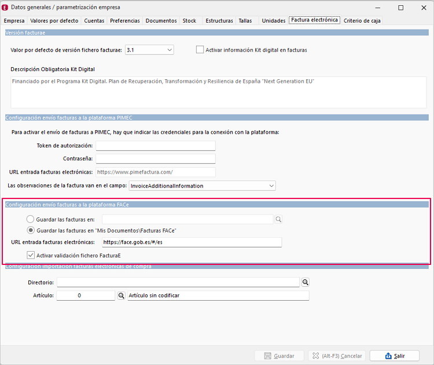This screenshot has width=434, height=365.
Task: Click the Salir button
Action: 395,356
